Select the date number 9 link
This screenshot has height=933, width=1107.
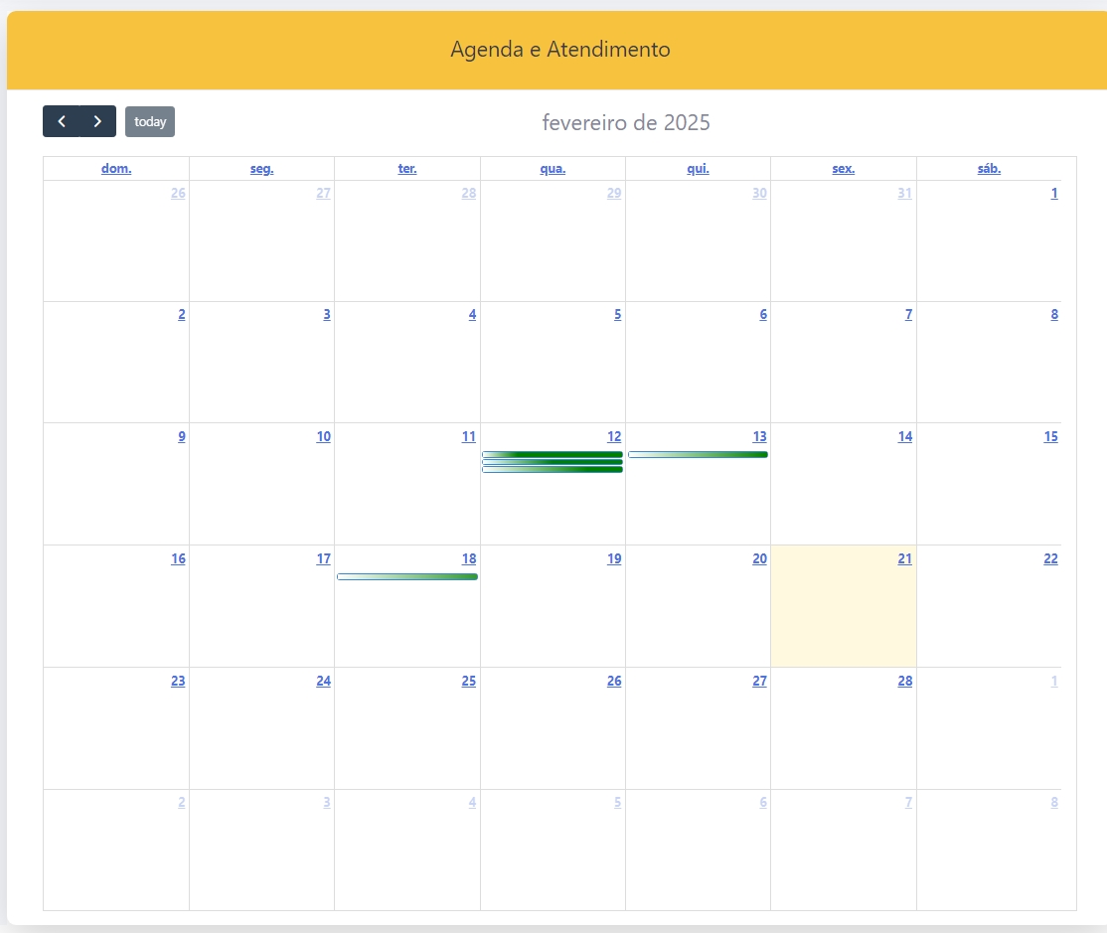(181, 437)
